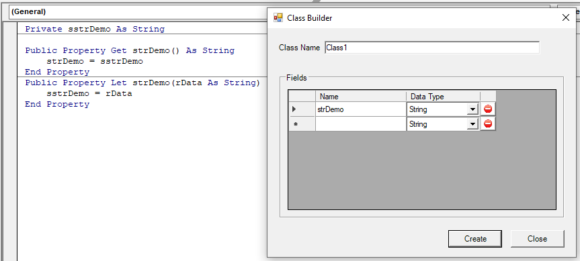This screenshot has height=261, width=580.
Task: Select the strDemo row via its row header arrow
Action: coord(302,109)
